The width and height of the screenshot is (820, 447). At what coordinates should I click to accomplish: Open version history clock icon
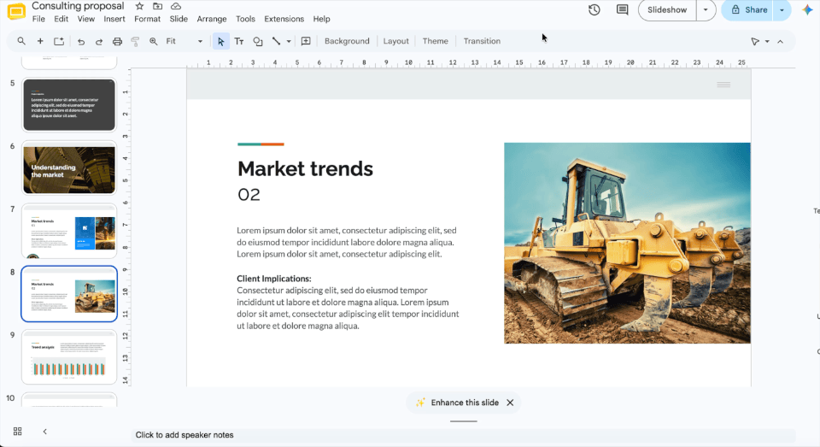[594, 10]
